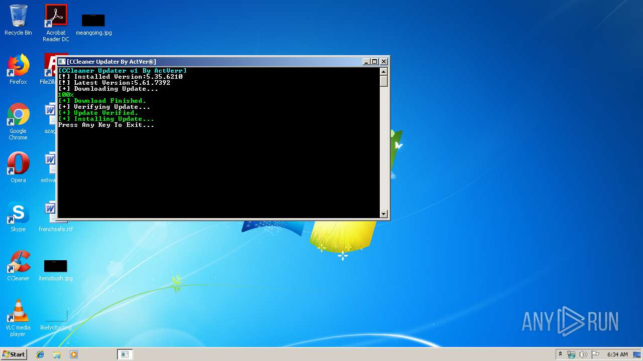
Task: Switch to console app taskbar button
Action: 125,354
